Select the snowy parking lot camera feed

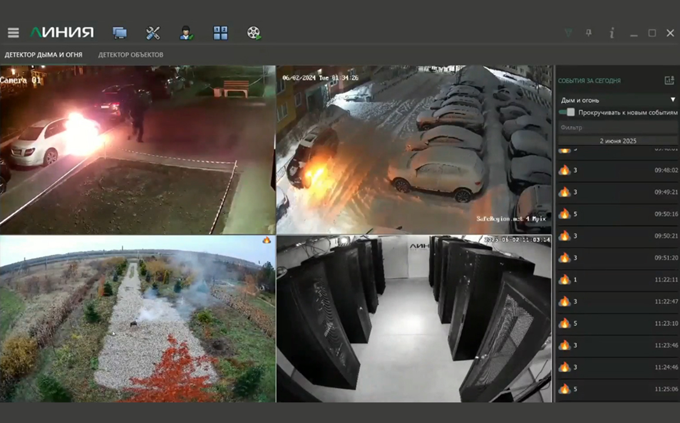414,150
